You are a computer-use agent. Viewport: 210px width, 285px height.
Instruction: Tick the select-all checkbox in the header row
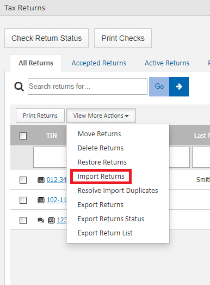tap(23, 136)
